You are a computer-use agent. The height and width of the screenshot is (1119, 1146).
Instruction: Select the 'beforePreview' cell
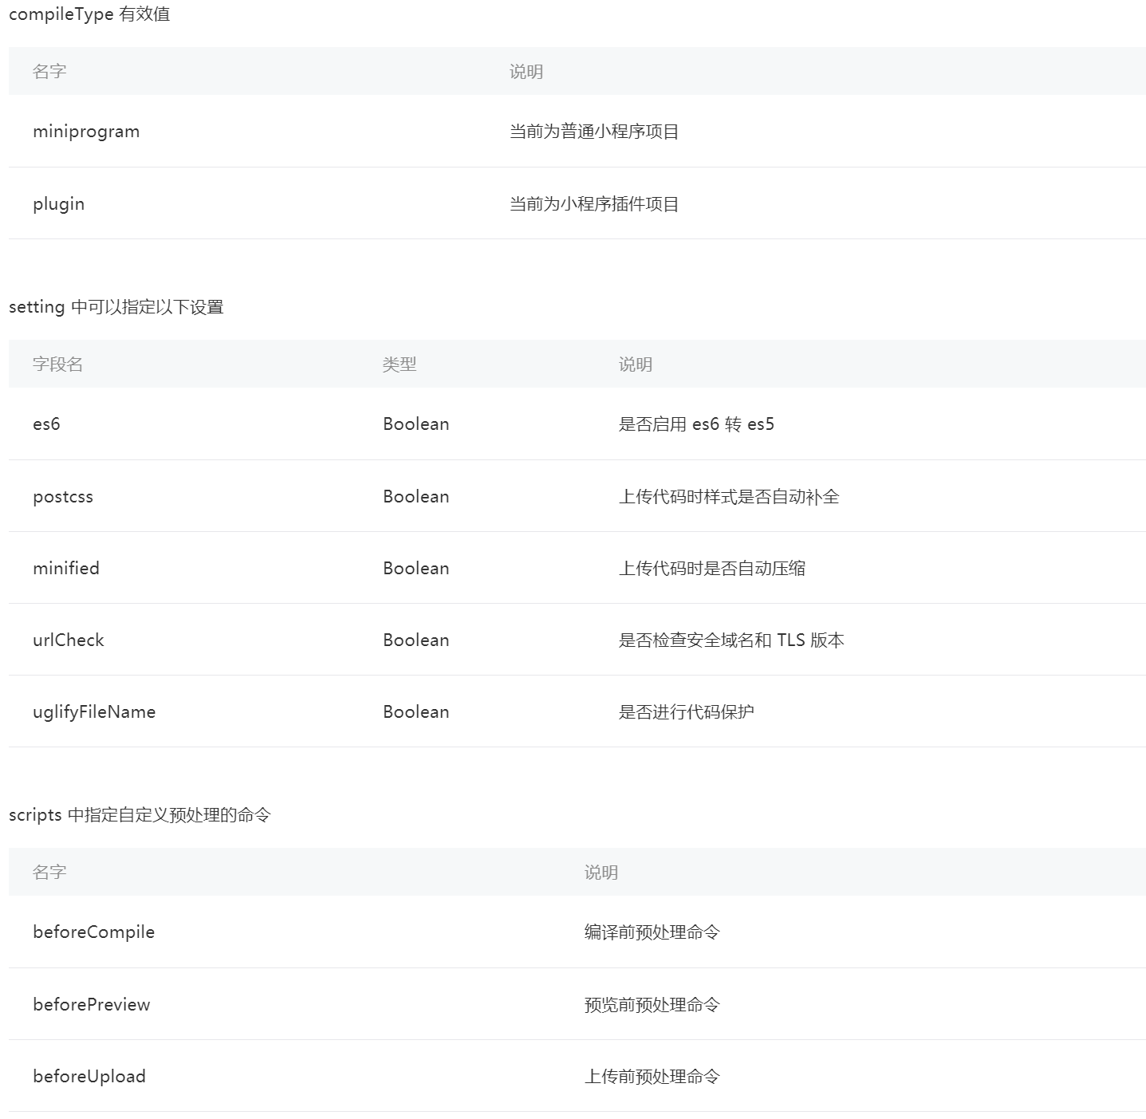pos(92,1005)
